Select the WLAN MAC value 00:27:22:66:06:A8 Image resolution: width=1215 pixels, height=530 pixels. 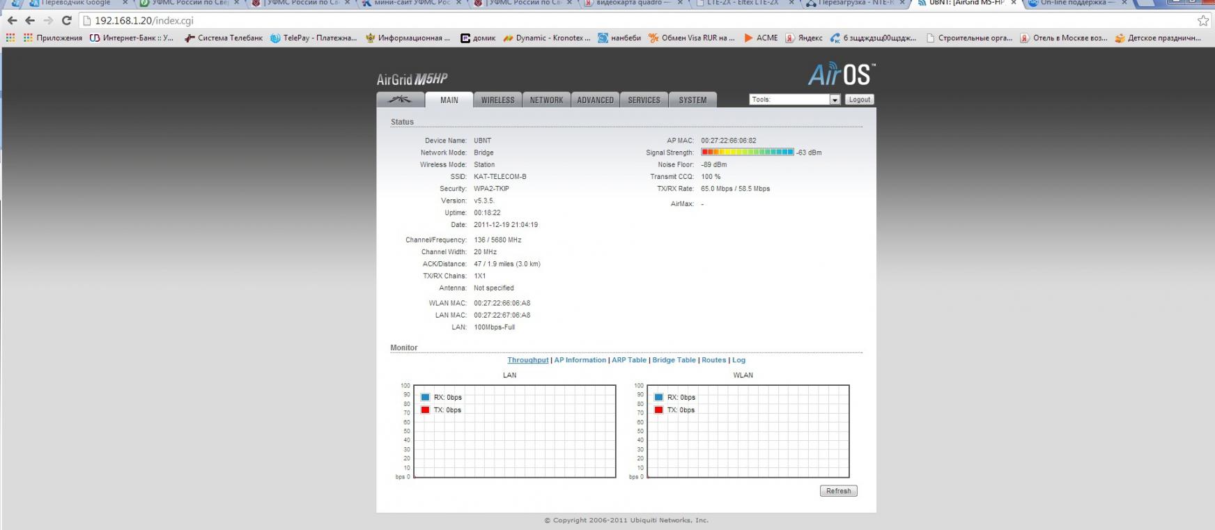click(502, 303)
